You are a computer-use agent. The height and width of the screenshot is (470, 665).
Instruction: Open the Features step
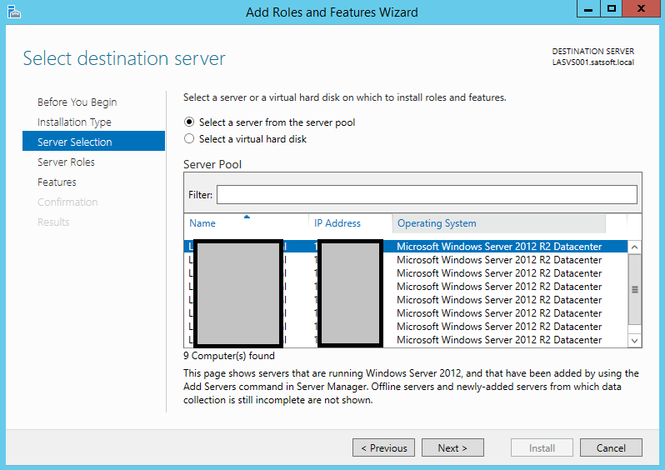[57, 182]
